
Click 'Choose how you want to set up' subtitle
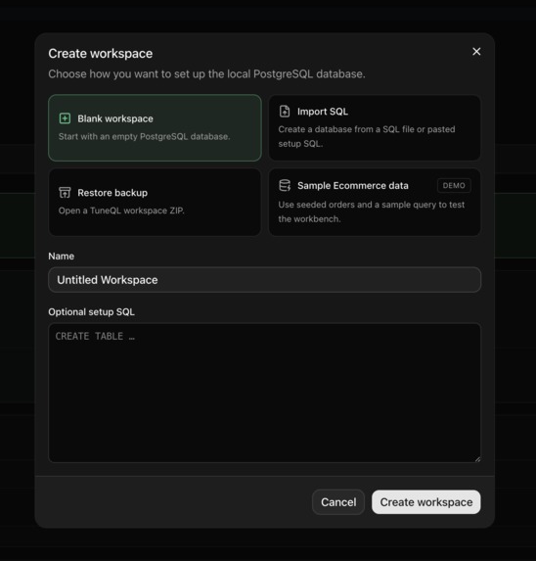pos(207,74)
